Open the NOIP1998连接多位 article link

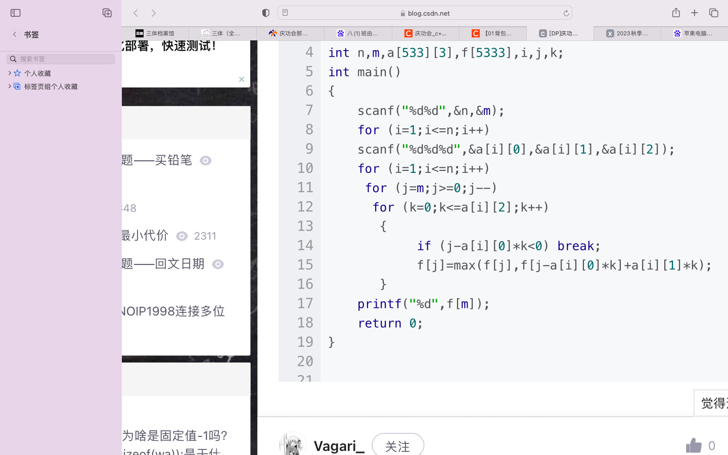(173, 311)
